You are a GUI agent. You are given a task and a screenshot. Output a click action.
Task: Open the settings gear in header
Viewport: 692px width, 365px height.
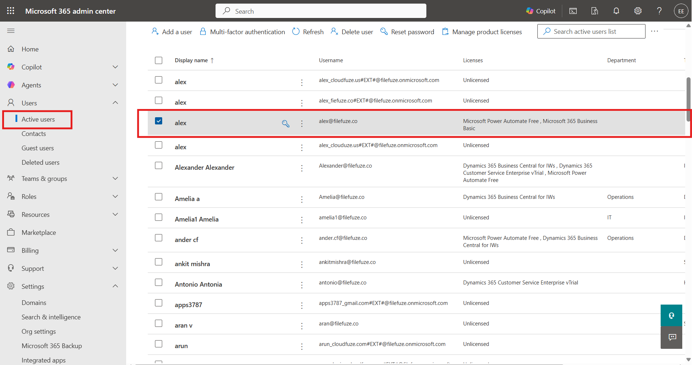point(638,11)
